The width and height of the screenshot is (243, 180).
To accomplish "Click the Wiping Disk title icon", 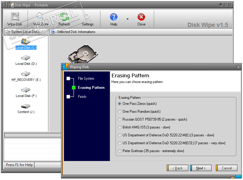I will click(65, 67).
